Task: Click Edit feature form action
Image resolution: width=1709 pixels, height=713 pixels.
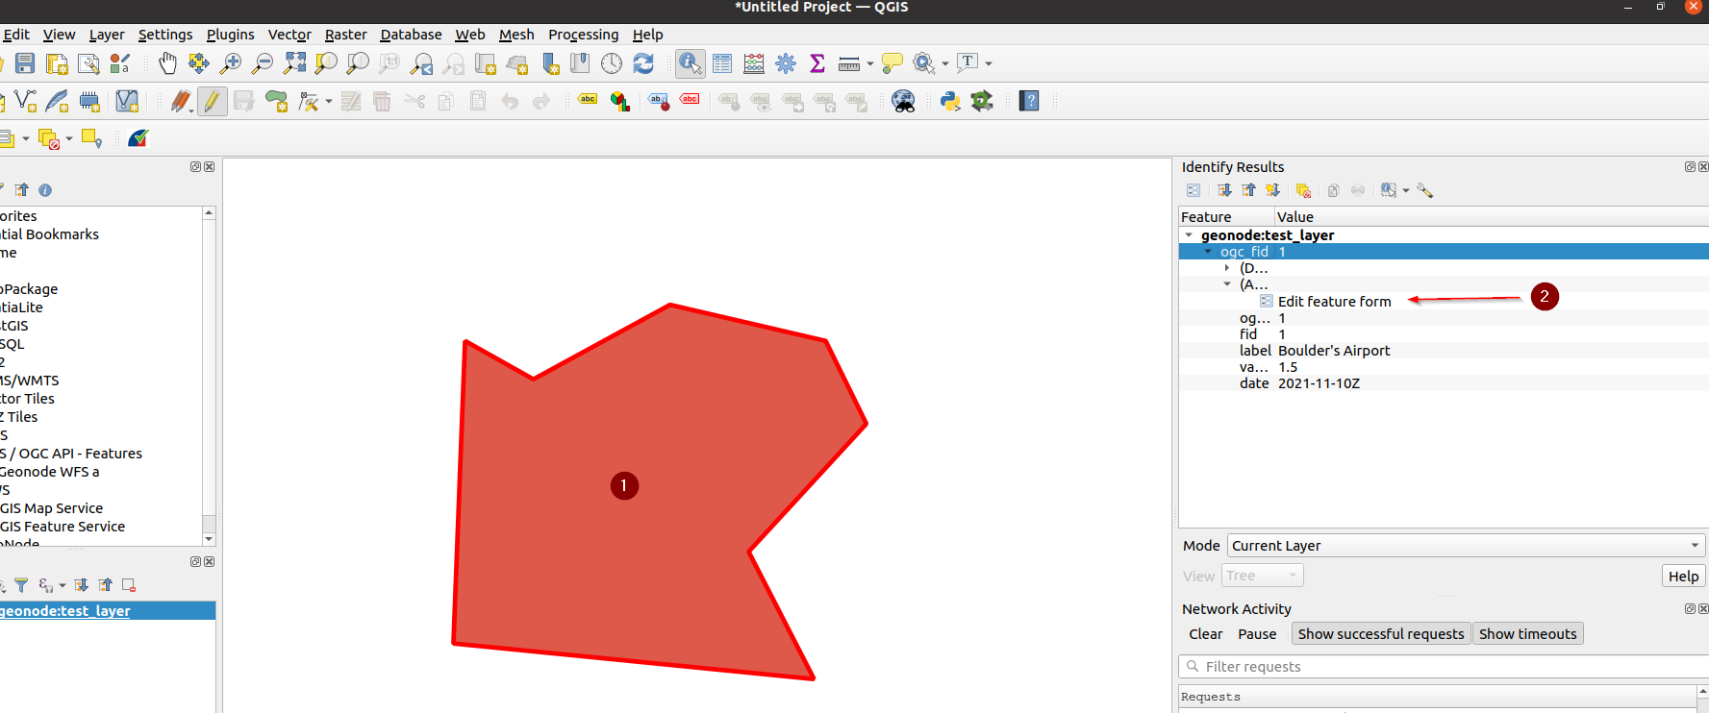Action: point(1334,302)
